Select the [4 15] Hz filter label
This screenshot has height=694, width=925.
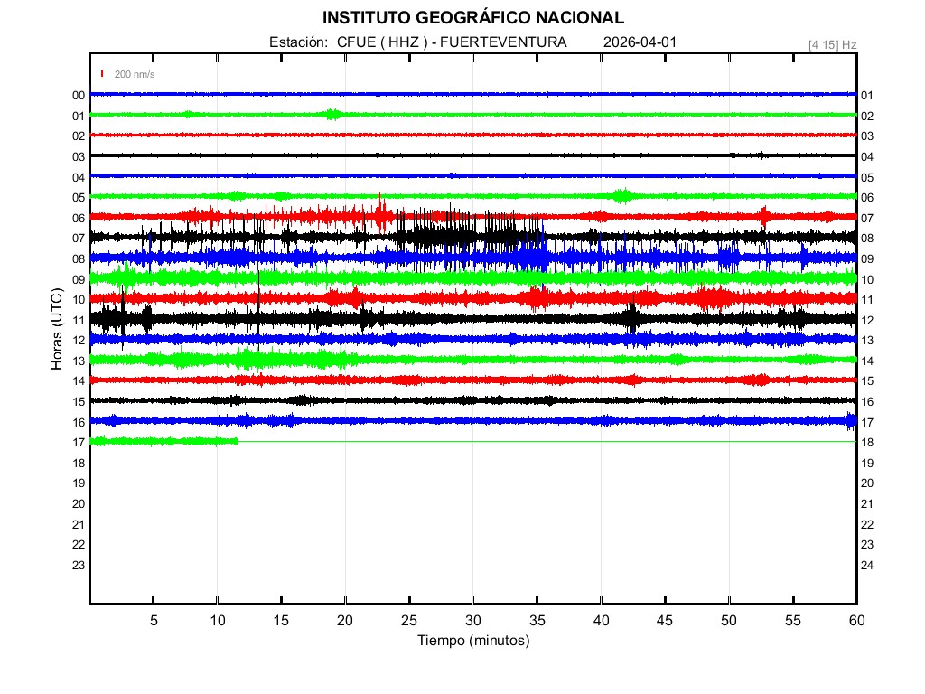[832, 44]
